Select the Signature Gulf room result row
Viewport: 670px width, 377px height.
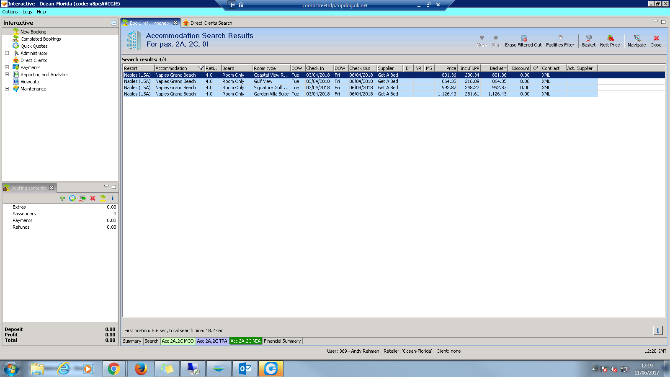360,88
